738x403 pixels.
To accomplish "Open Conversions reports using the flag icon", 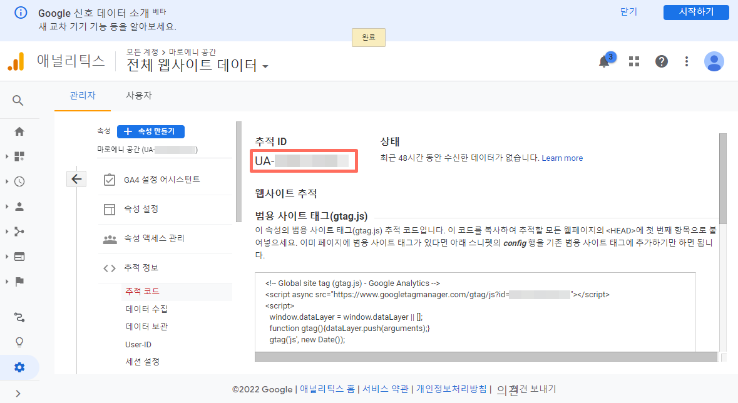I will (19, 282).
